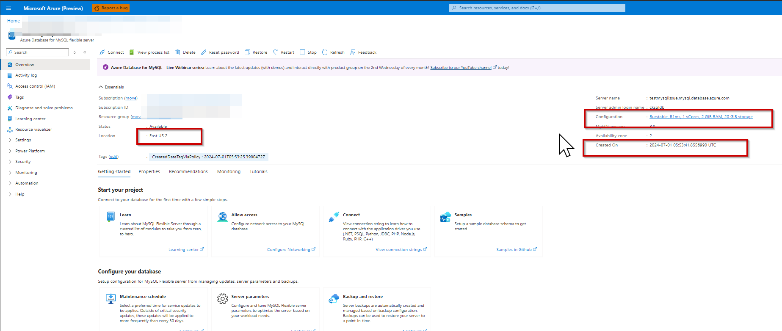Collapse the Essentials section

tap(111, 87)
